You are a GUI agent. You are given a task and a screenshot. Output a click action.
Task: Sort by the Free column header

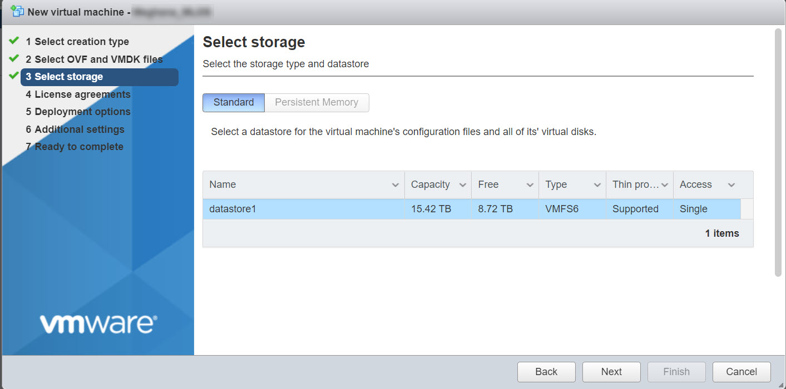[488, 184]
